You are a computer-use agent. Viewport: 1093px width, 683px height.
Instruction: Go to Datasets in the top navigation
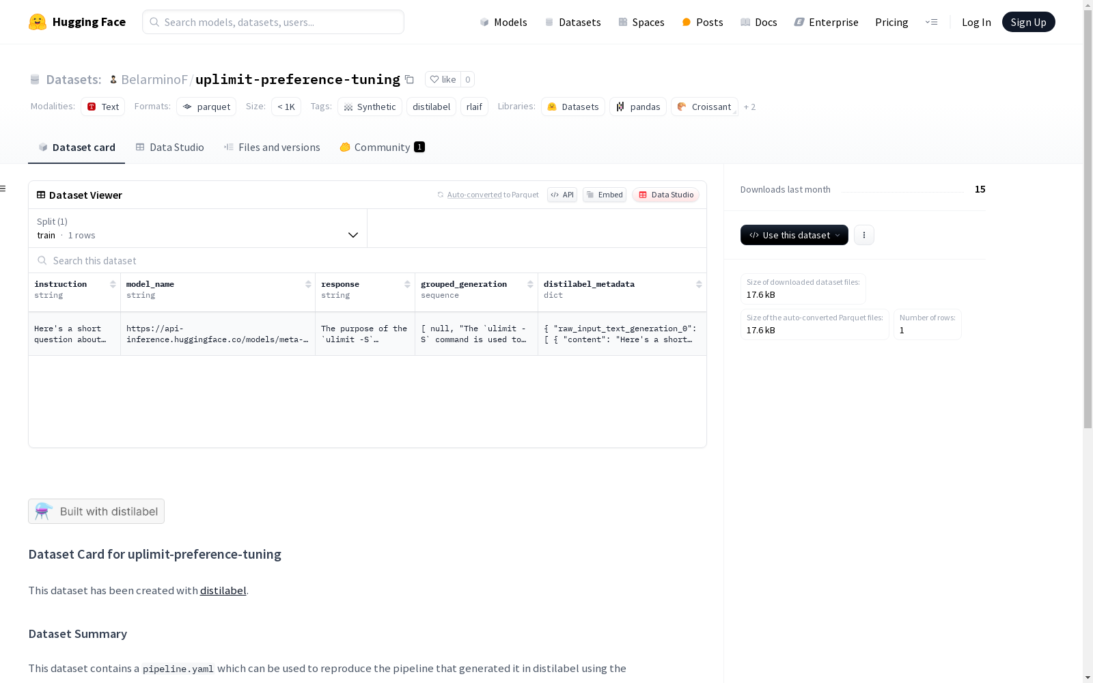coord(572,22)
